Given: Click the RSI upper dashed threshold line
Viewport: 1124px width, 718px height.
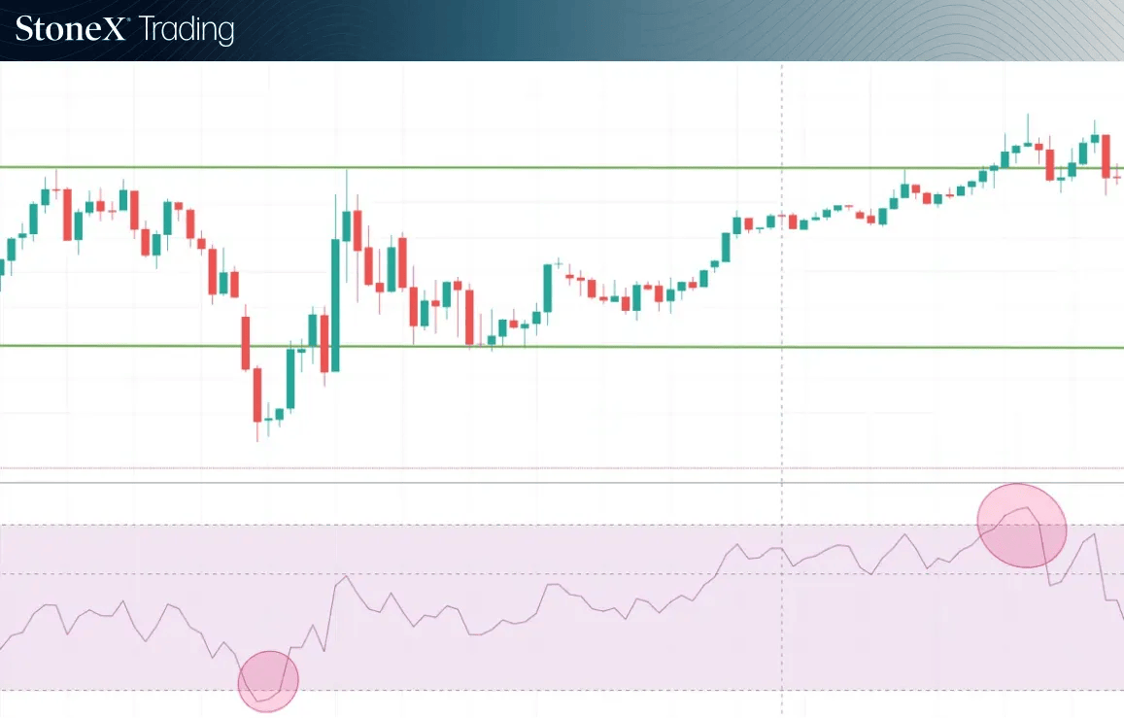Looking at the screenshot, I should coord(562,526).
